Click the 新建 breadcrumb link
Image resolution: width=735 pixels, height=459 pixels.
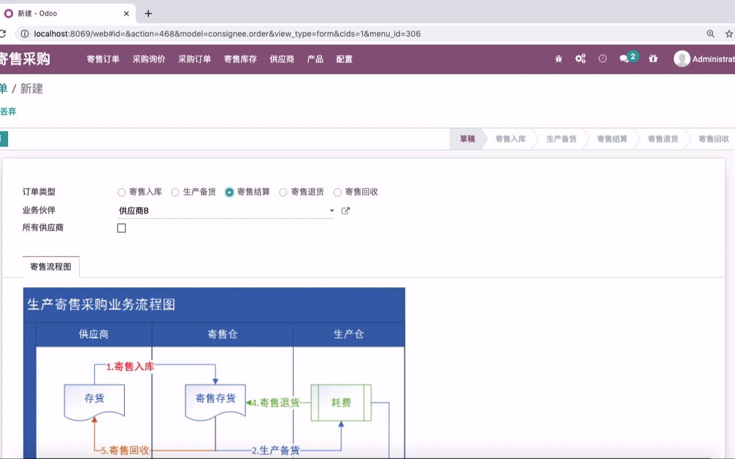(x=31, y=89)
